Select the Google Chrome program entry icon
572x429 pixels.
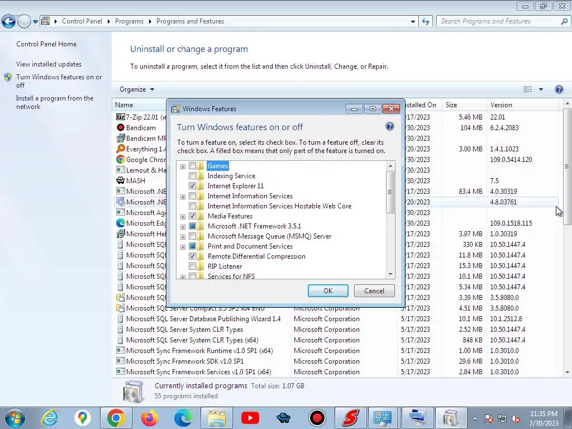point(121,159)
